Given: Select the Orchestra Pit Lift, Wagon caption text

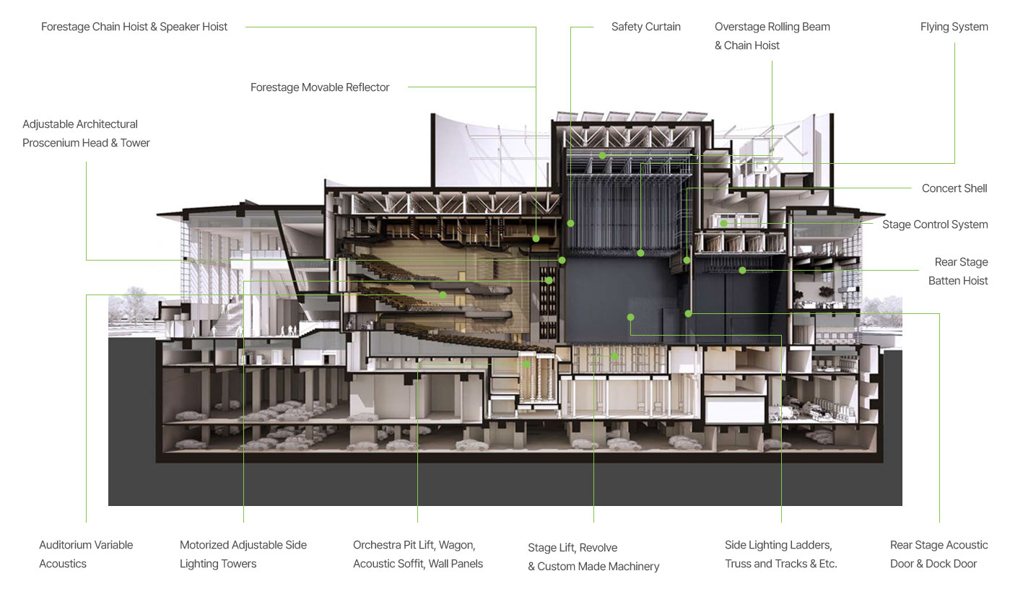Looking at the screenshot, I should (x=417, y=554).
